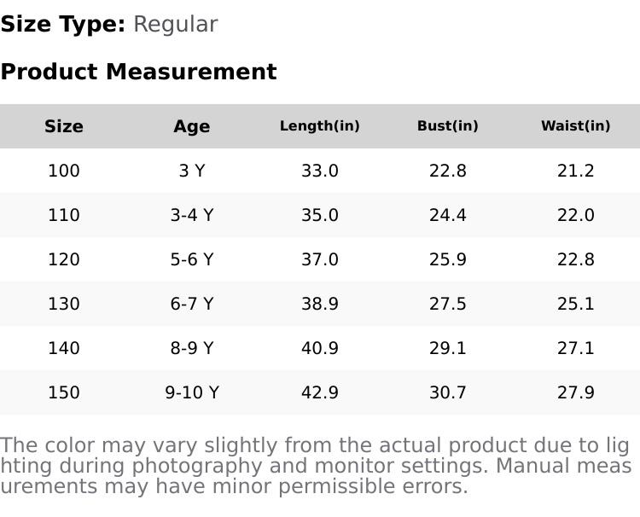640x517 pixels.
Task: Select the size 110 cell
Action: (64, 215)
